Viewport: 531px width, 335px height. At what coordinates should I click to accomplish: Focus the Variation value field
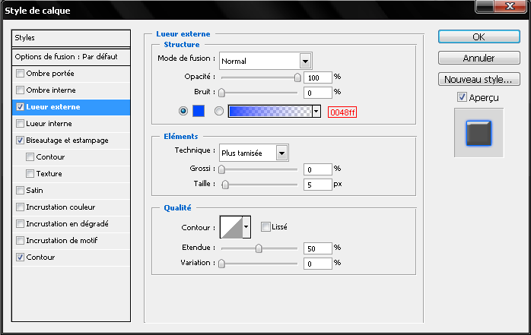[x=318, y=264]
